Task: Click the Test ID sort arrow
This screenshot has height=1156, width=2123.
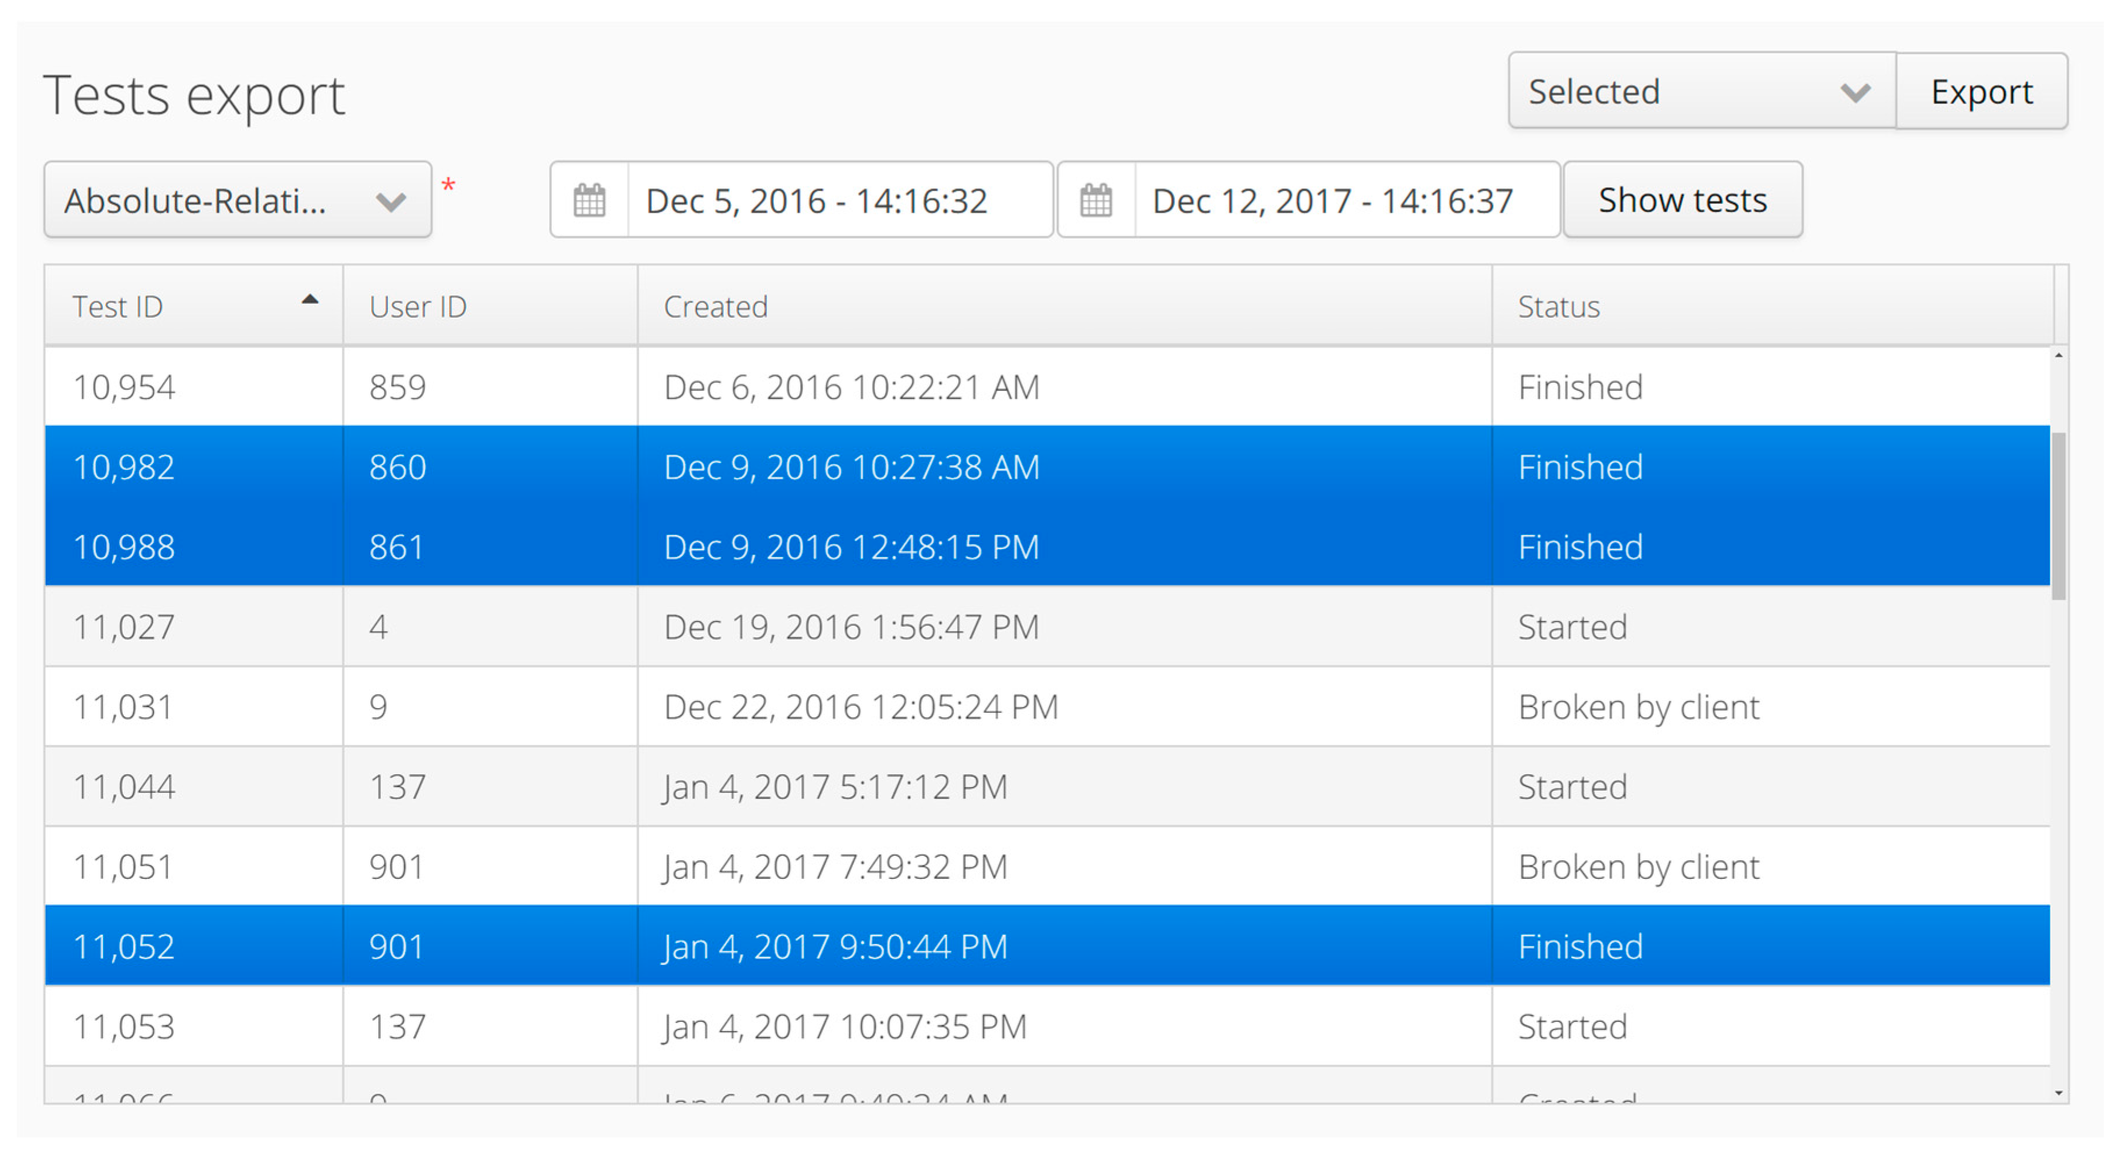Action: click(310, 300)
